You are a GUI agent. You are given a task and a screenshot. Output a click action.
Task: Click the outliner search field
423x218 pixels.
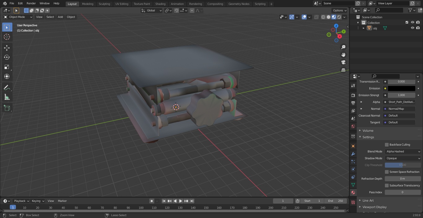389,11
